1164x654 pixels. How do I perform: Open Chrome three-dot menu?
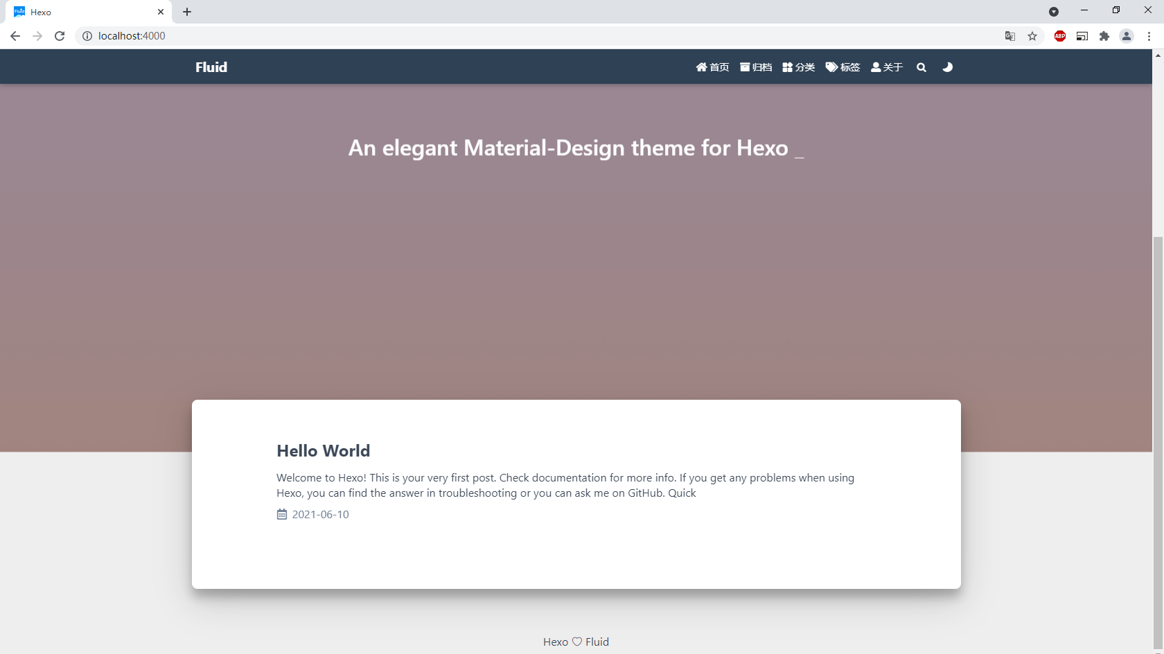1149,36
